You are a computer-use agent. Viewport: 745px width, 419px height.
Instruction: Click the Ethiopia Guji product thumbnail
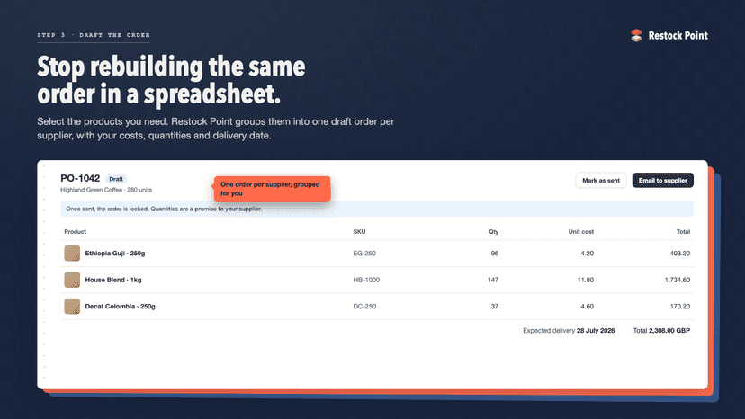click(x=72, y=254)
